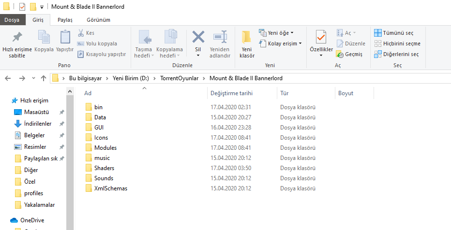
Task: Go up one folder level arrow
Action: click(44, 78)
